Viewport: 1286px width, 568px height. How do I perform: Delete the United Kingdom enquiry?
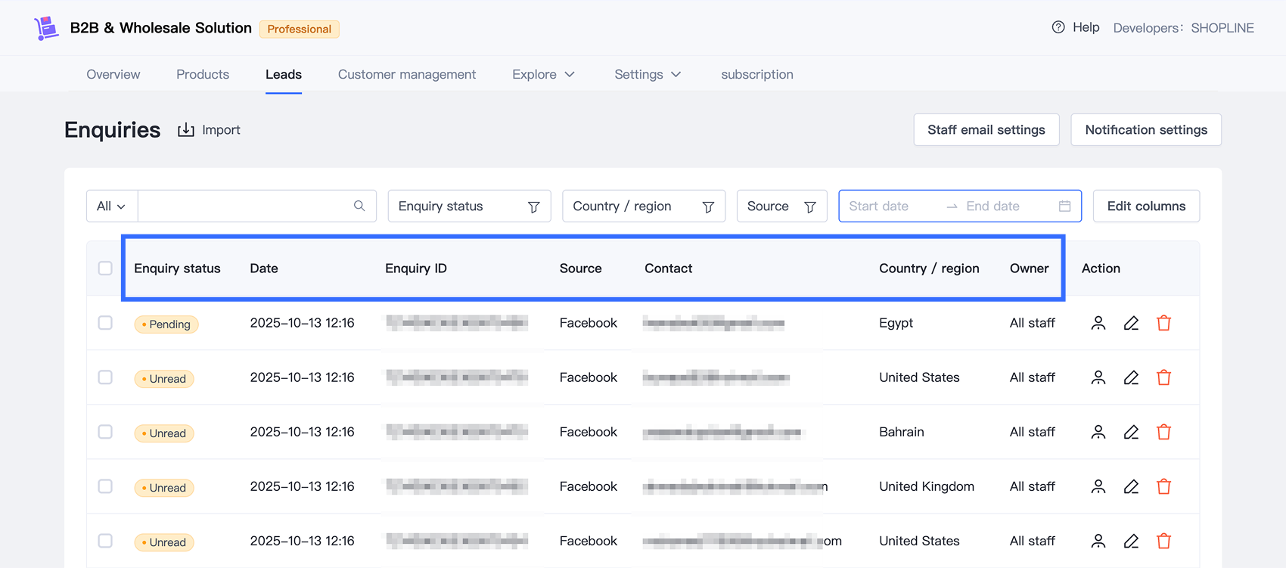(1163, 486)
